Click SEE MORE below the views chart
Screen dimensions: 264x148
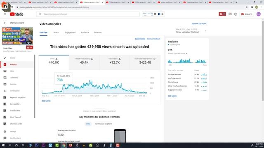[x=46, y=101]
